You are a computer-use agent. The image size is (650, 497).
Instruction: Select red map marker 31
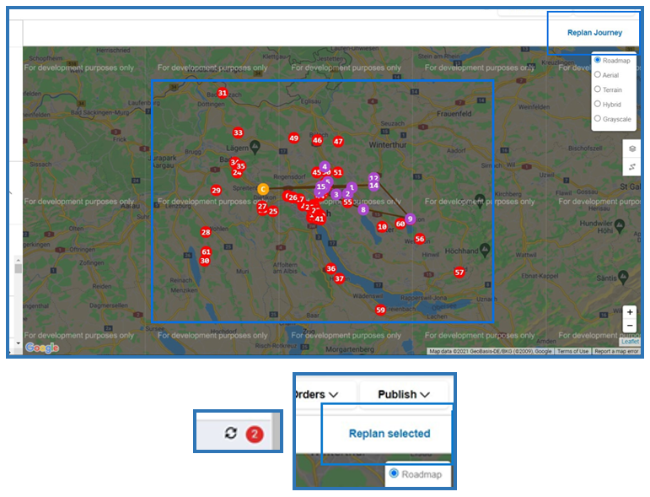[x=223, y=93]
